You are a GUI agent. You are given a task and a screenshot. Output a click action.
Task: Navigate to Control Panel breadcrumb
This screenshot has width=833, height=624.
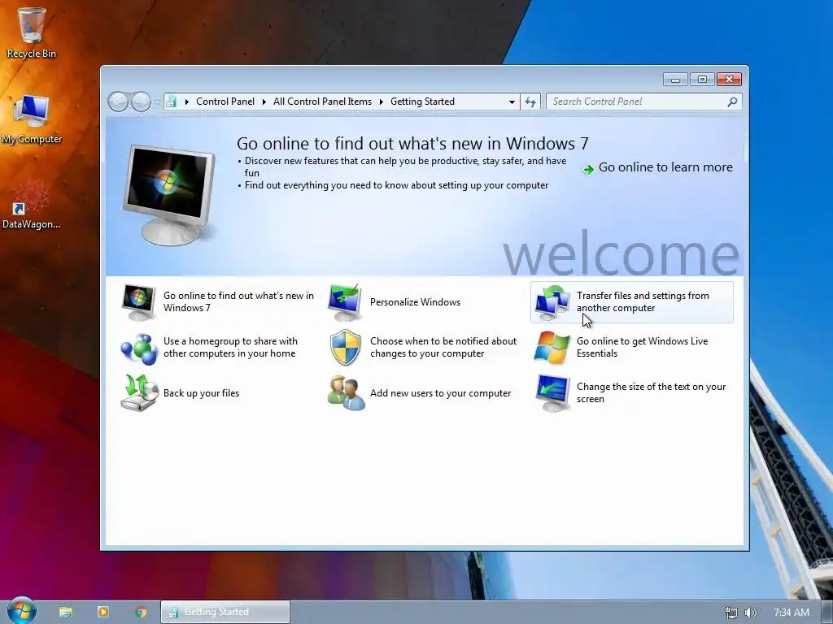[225, 102]
